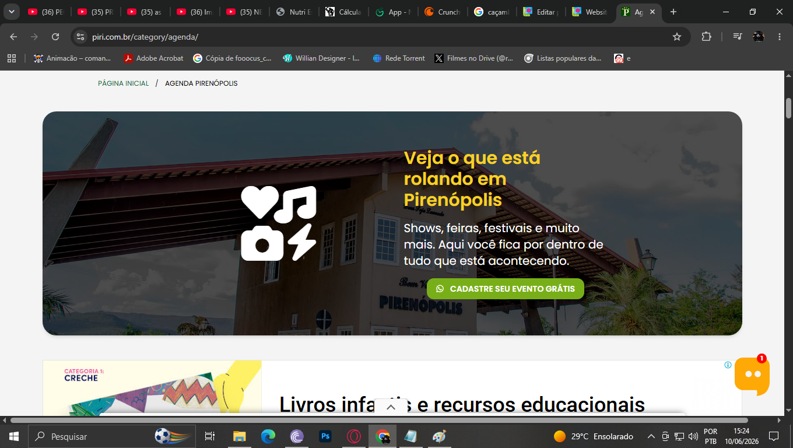Click the heading "Veja o que está rolando"
The width and height of the screenshot is (793, 448).
[472, 178]
